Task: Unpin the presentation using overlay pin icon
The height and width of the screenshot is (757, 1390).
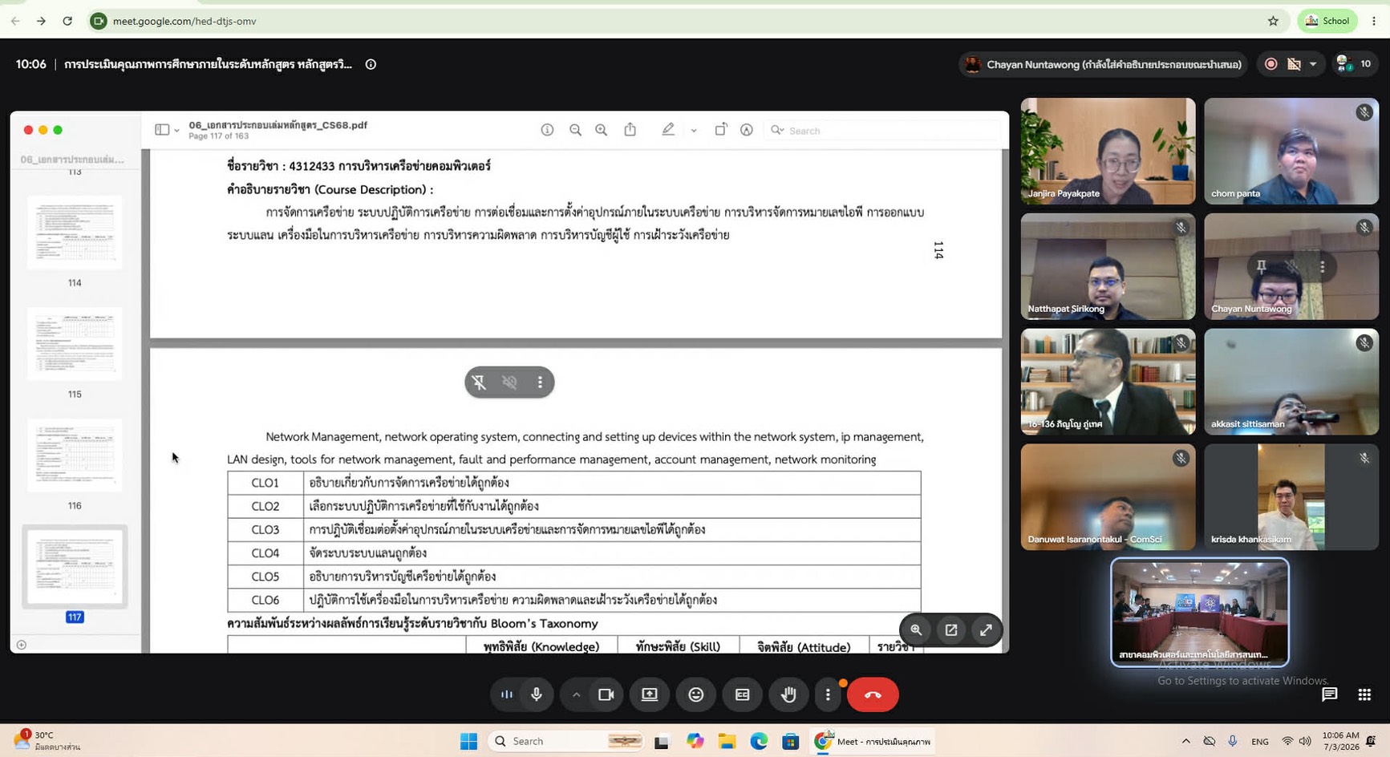Action: point(479,383)
